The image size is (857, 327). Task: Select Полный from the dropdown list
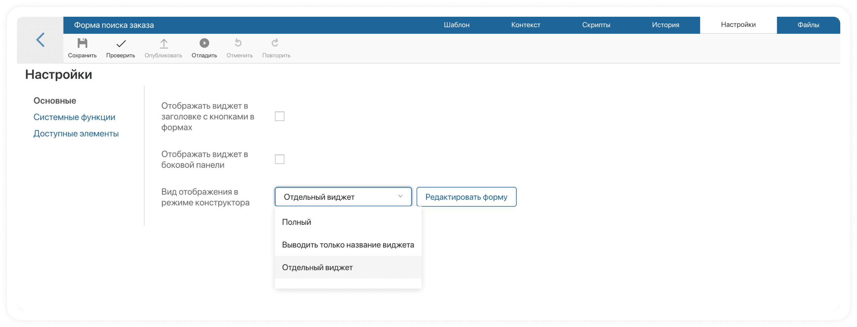[297, 222]
